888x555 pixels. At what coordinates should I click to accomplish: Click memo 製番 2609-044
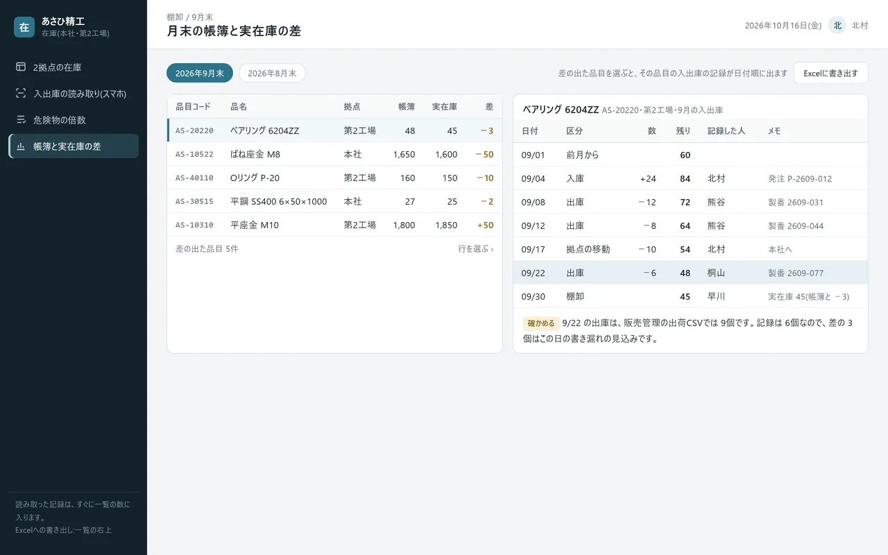click(x=796, y=225)
